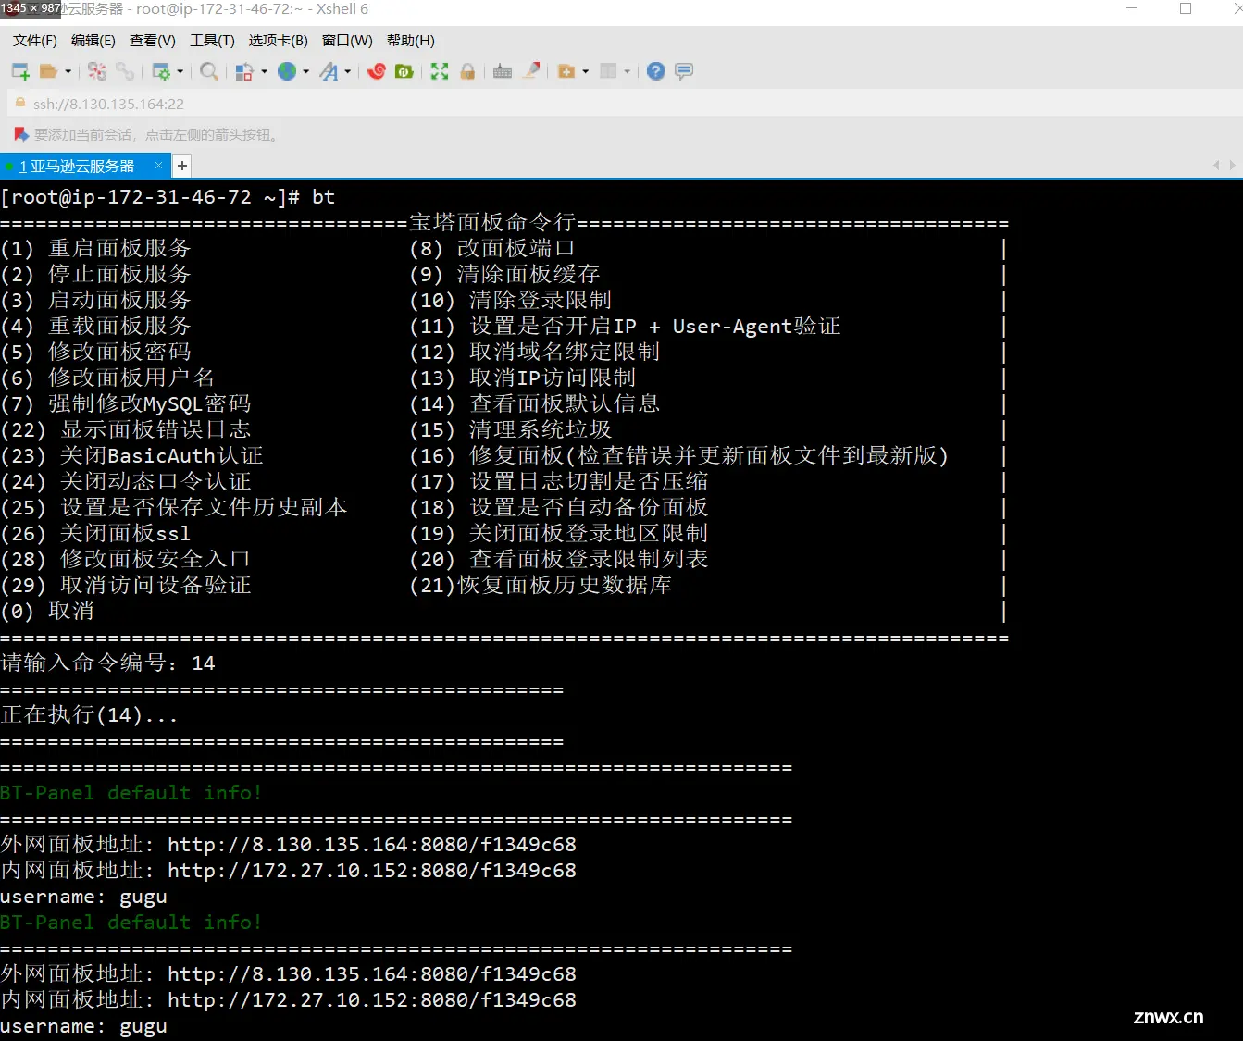Viewport: 1243px width, 1041px height.
Task: Toggle full screen green arrows icon
Action: [x=440, y=71]
